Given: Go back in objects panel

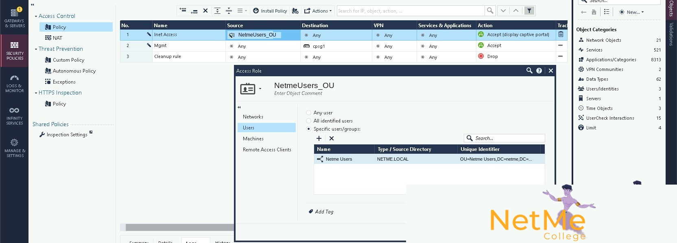Looking at the screenshot, I should pos(584,12).
